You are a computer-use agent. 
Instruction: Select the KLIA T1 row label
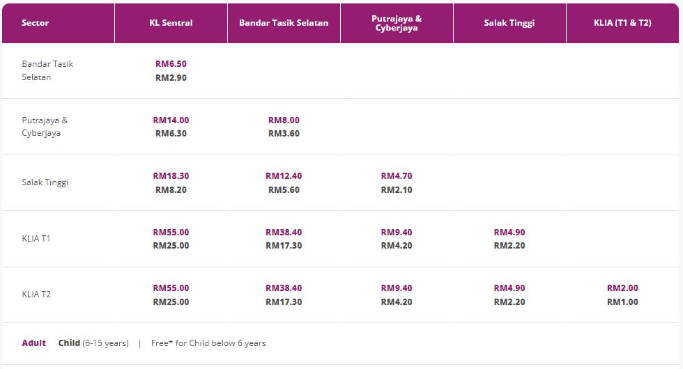36,238
